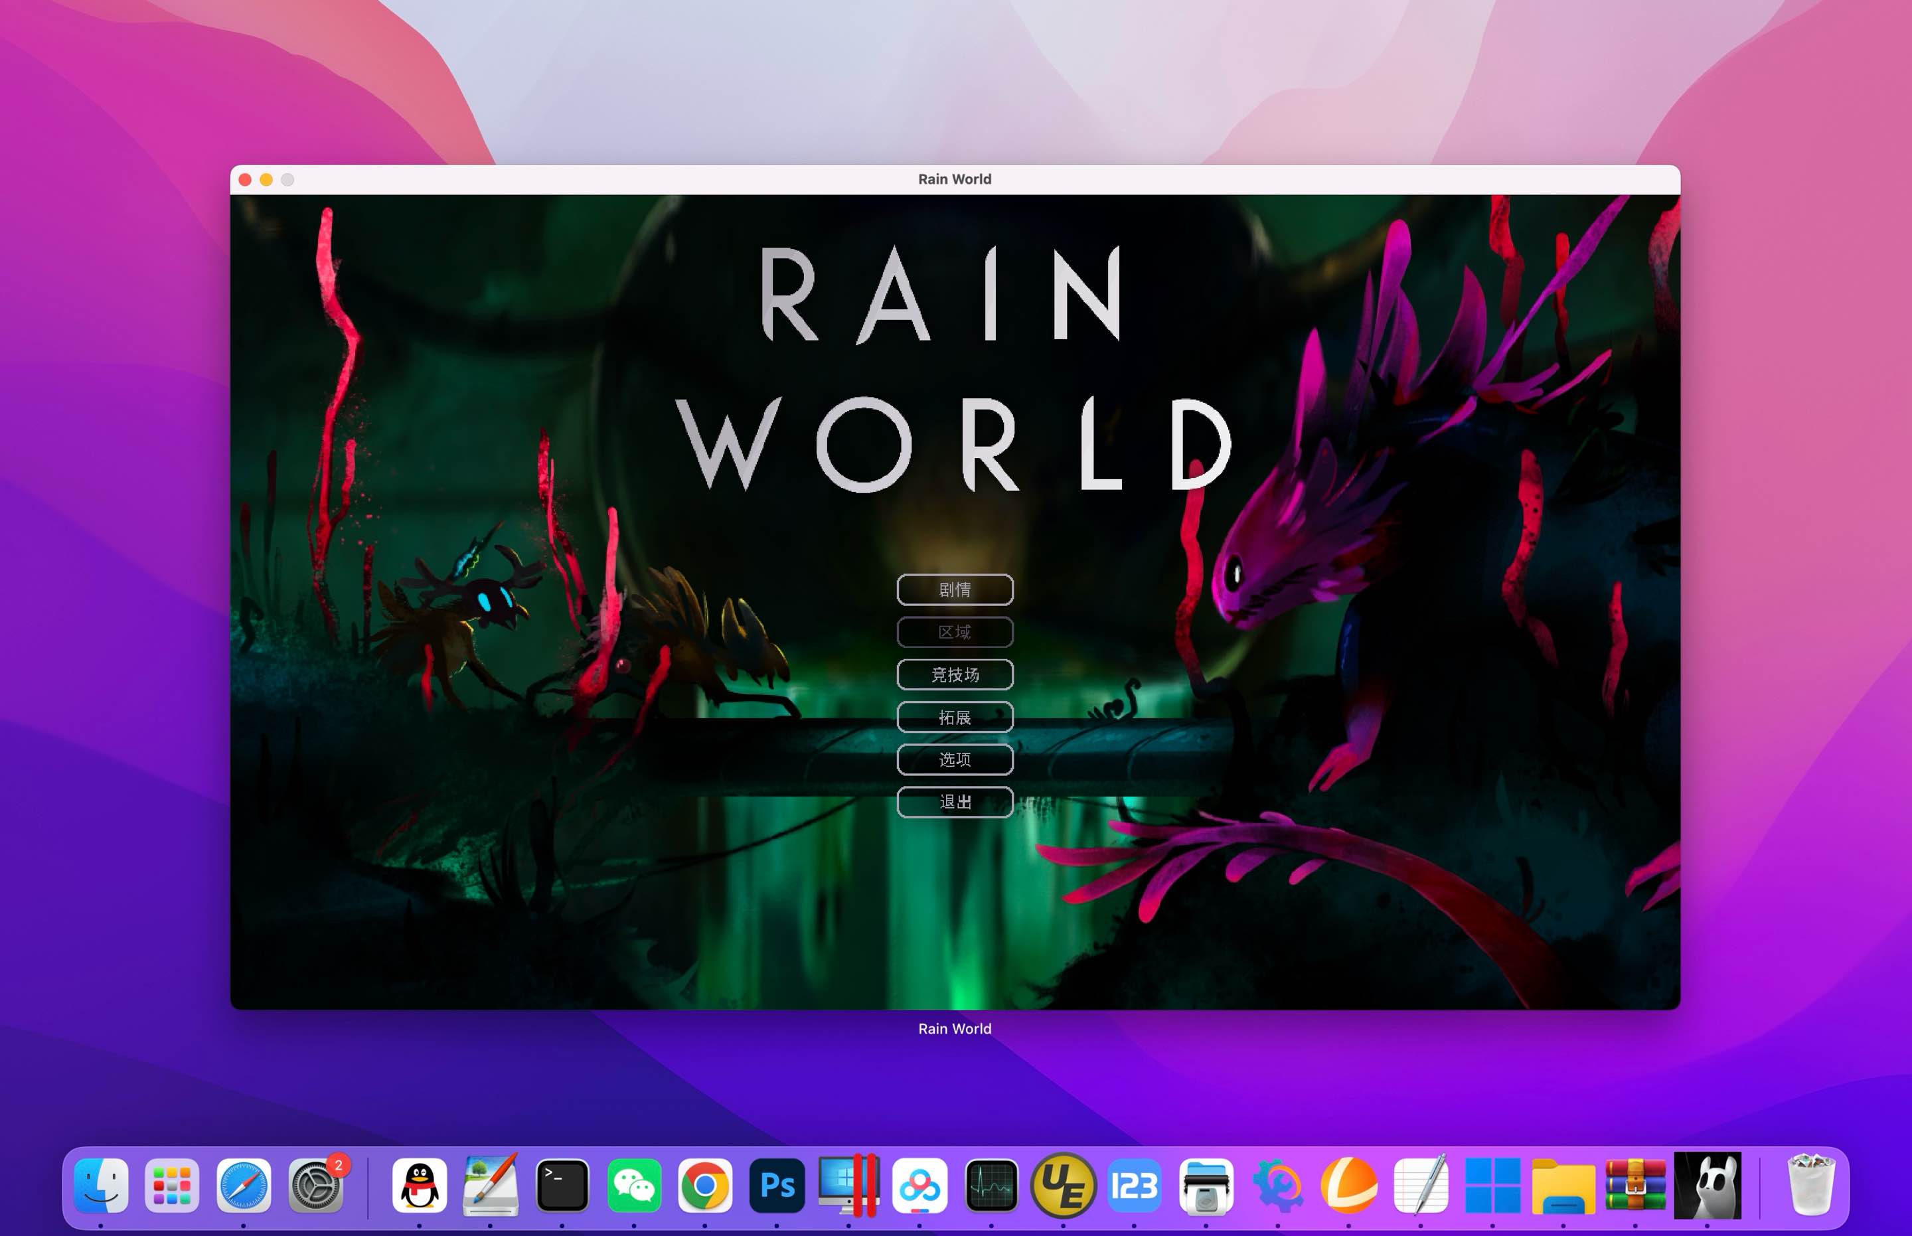Close the Rain World window
The image size is (1912, 1236).
[245, 180]
